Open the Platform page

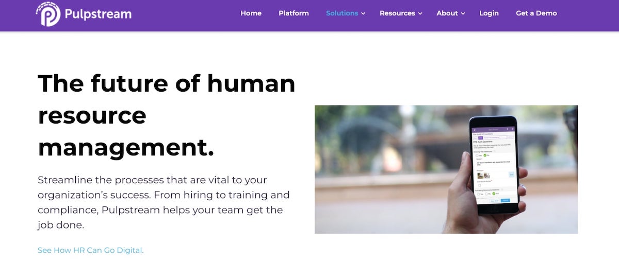tap(294, 13)
